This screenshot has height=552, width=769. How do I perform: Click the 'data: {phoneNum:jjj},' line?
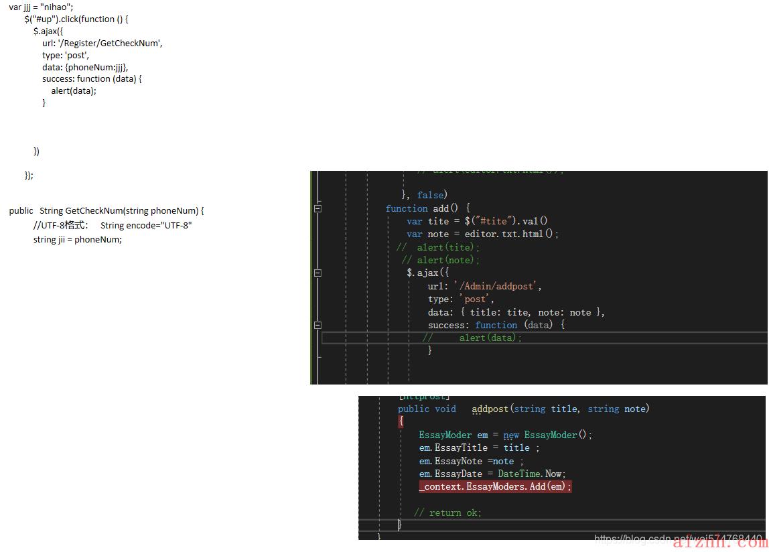click(x=85, y=67)
